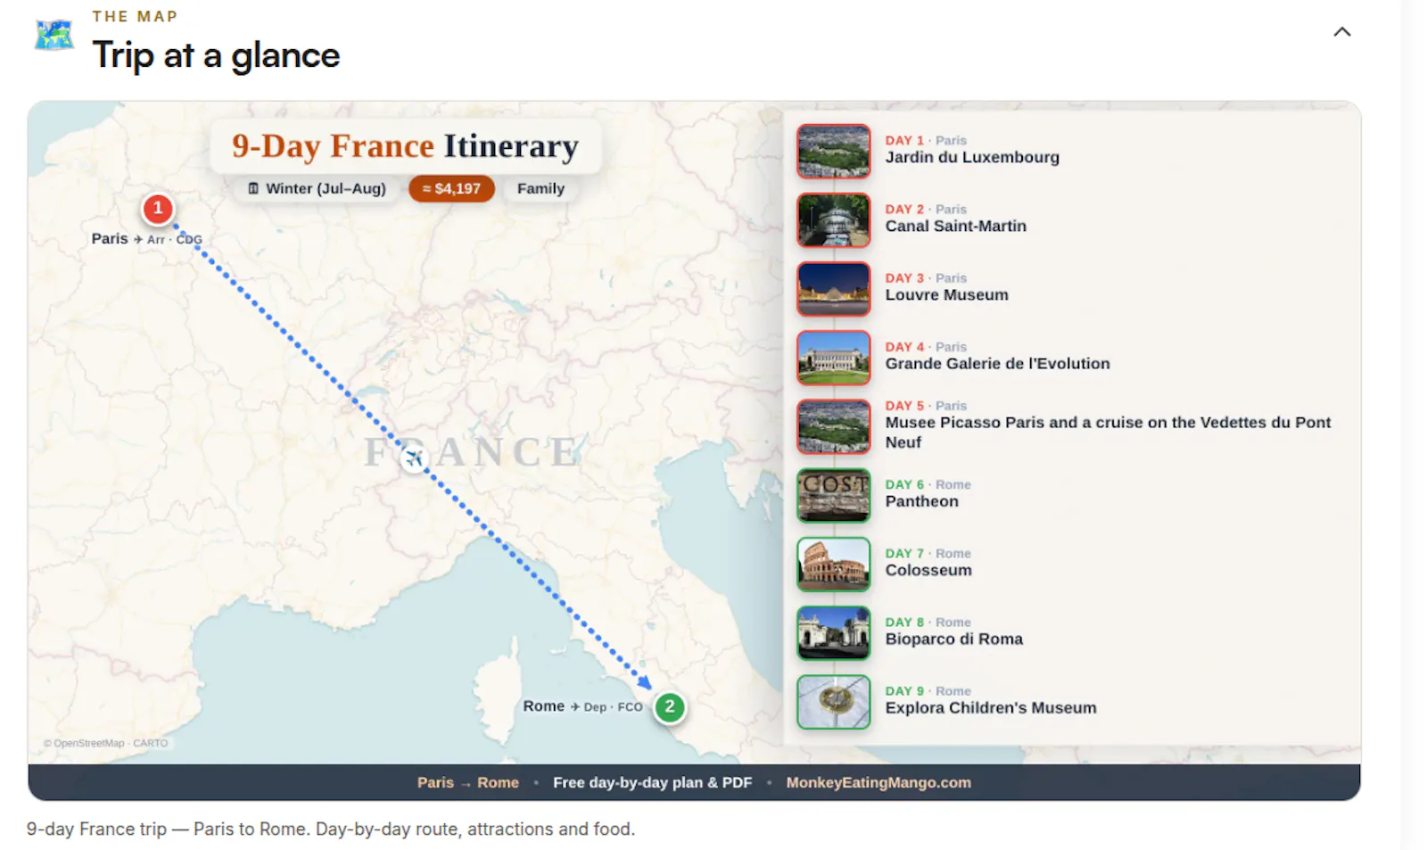This screenshot has height=850, width=1427.
Task: Open Pantheon thumbnail image
Action: coord(833,495)
